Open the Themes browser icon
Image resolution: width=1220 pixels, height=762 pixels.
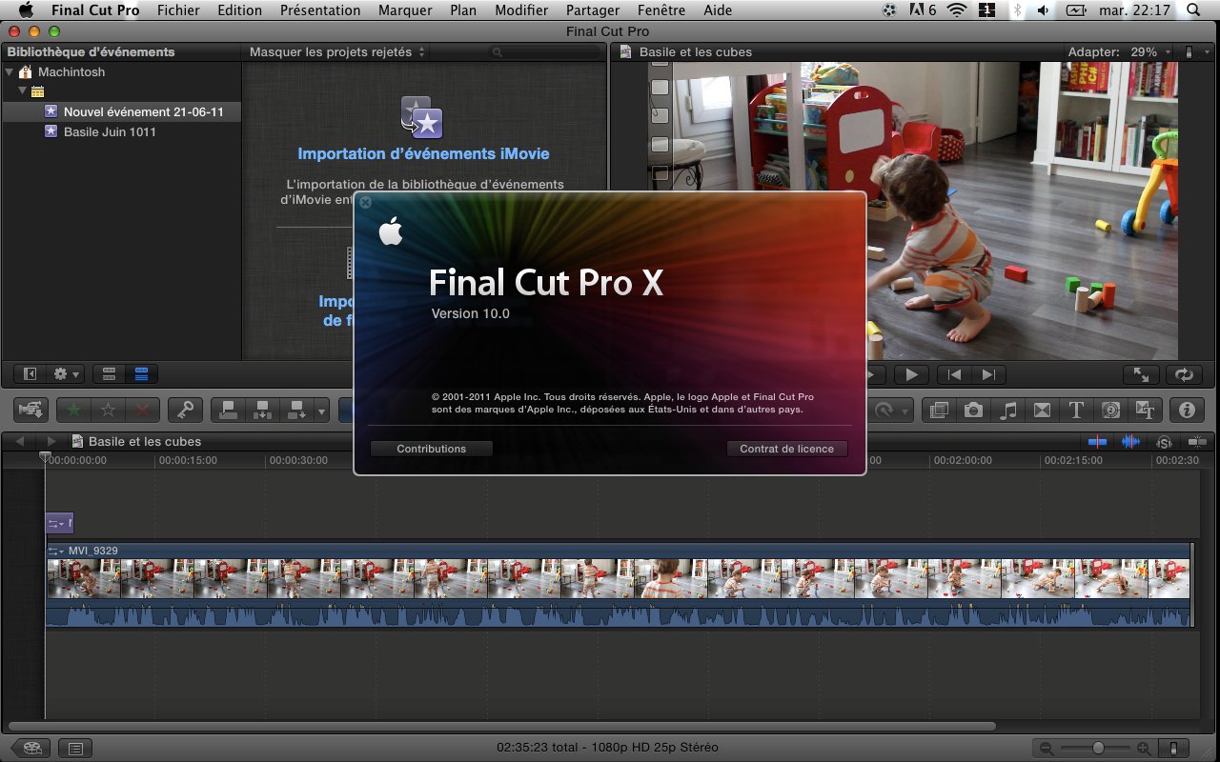(x=1145, y=410)
